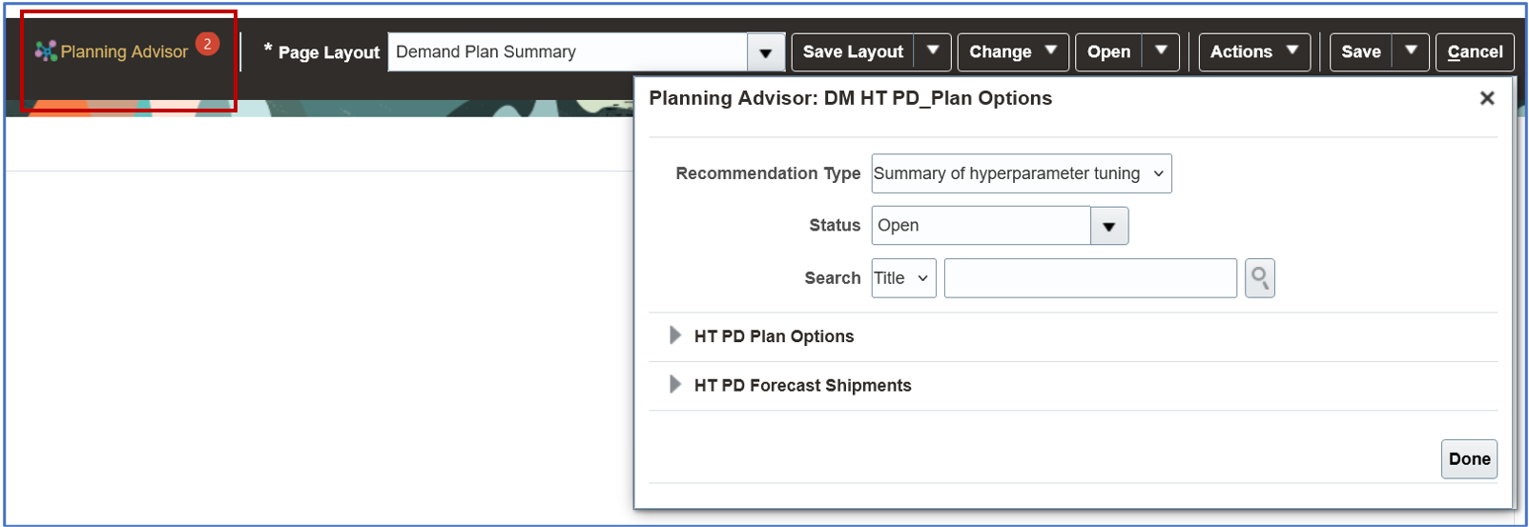Expand the HT PD Plan Options section
1529x527 pixels.
(x=675, y=335)
